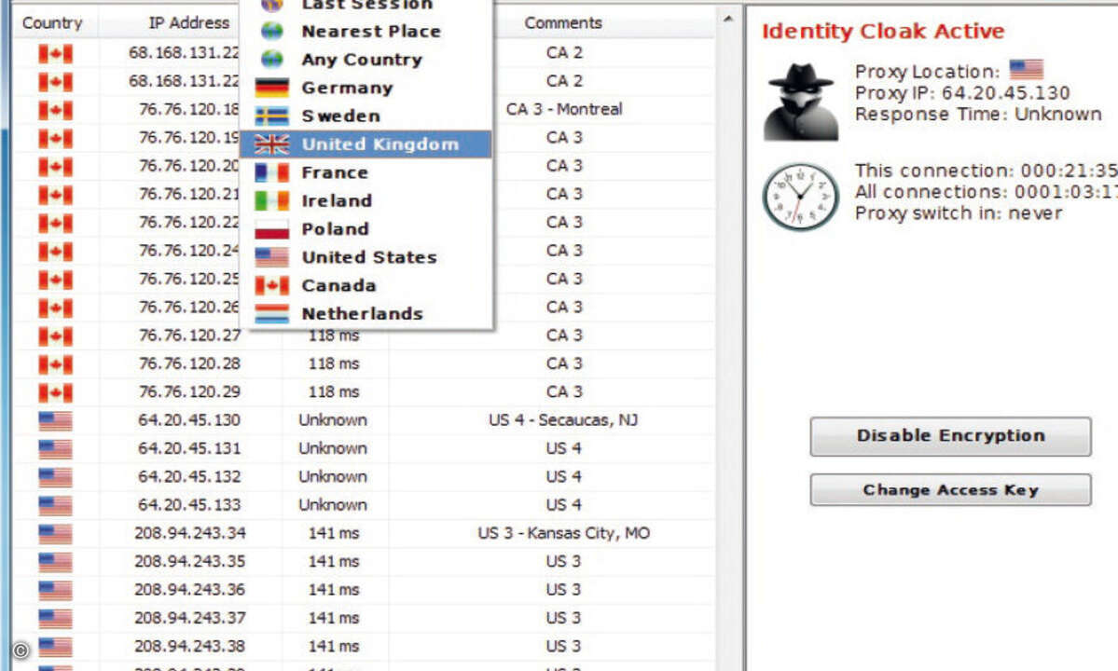Click the connection time clock icon
The height and width of the screenshot is (671, 1118).
click(800, 197)
